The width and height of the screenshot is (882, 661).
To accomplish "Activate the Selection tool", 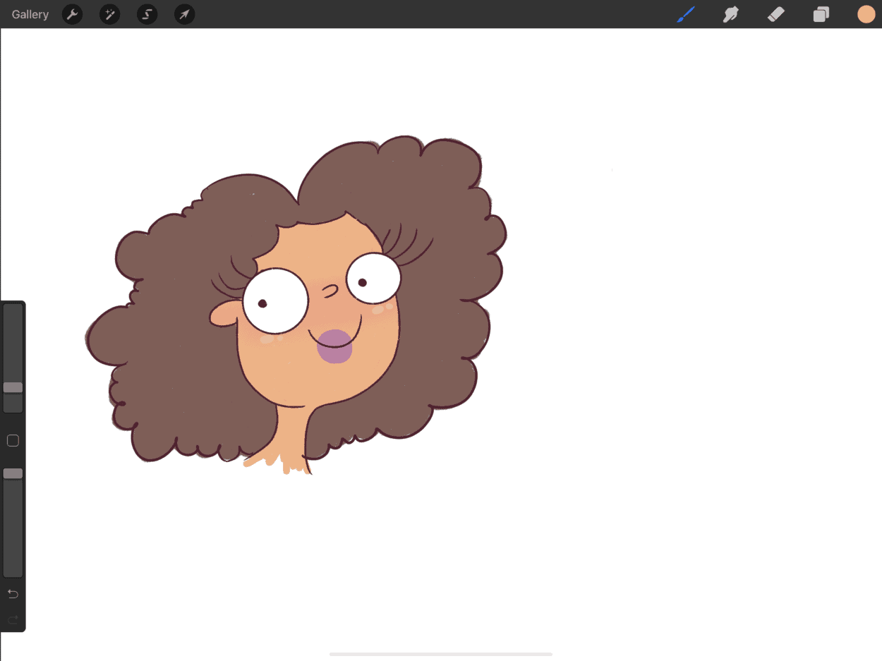I will click(147, 14).
